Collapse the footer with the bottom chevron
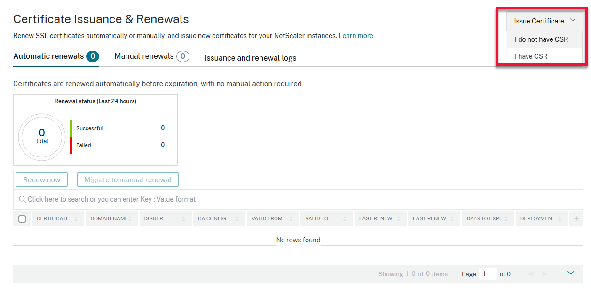Screen dimensions: 591x296 (x=570, y=273)
